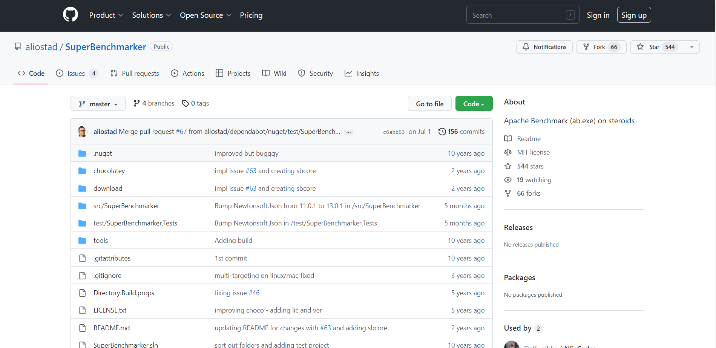Open the Wiki tab
The width and height of the screenshot is (716, 348).
(x=274, y=74)
